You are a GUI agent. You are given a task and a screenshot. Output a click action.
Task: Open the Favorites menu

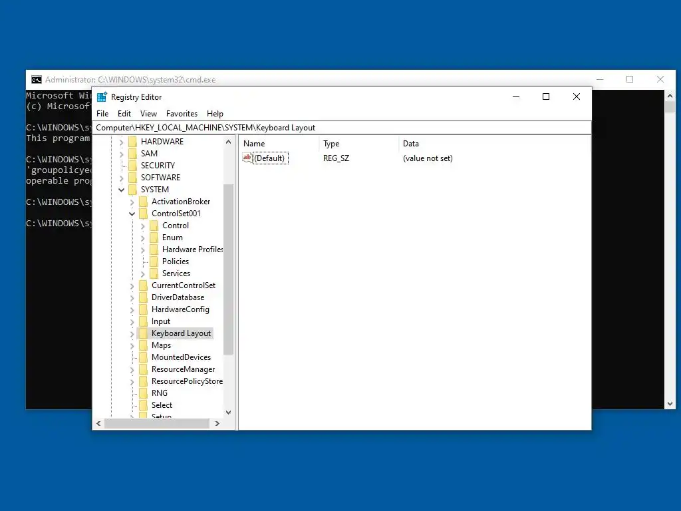[182, 114]
